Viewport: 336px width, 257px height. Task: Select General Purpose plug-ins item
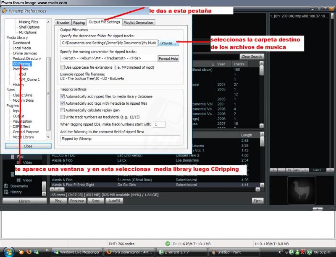[26, 131]
